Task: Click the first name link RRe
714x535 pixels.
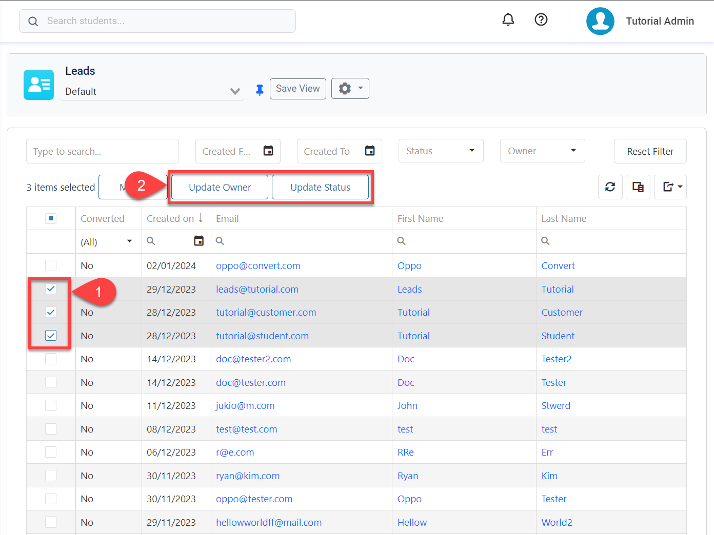Action: (x=405, y=452)
